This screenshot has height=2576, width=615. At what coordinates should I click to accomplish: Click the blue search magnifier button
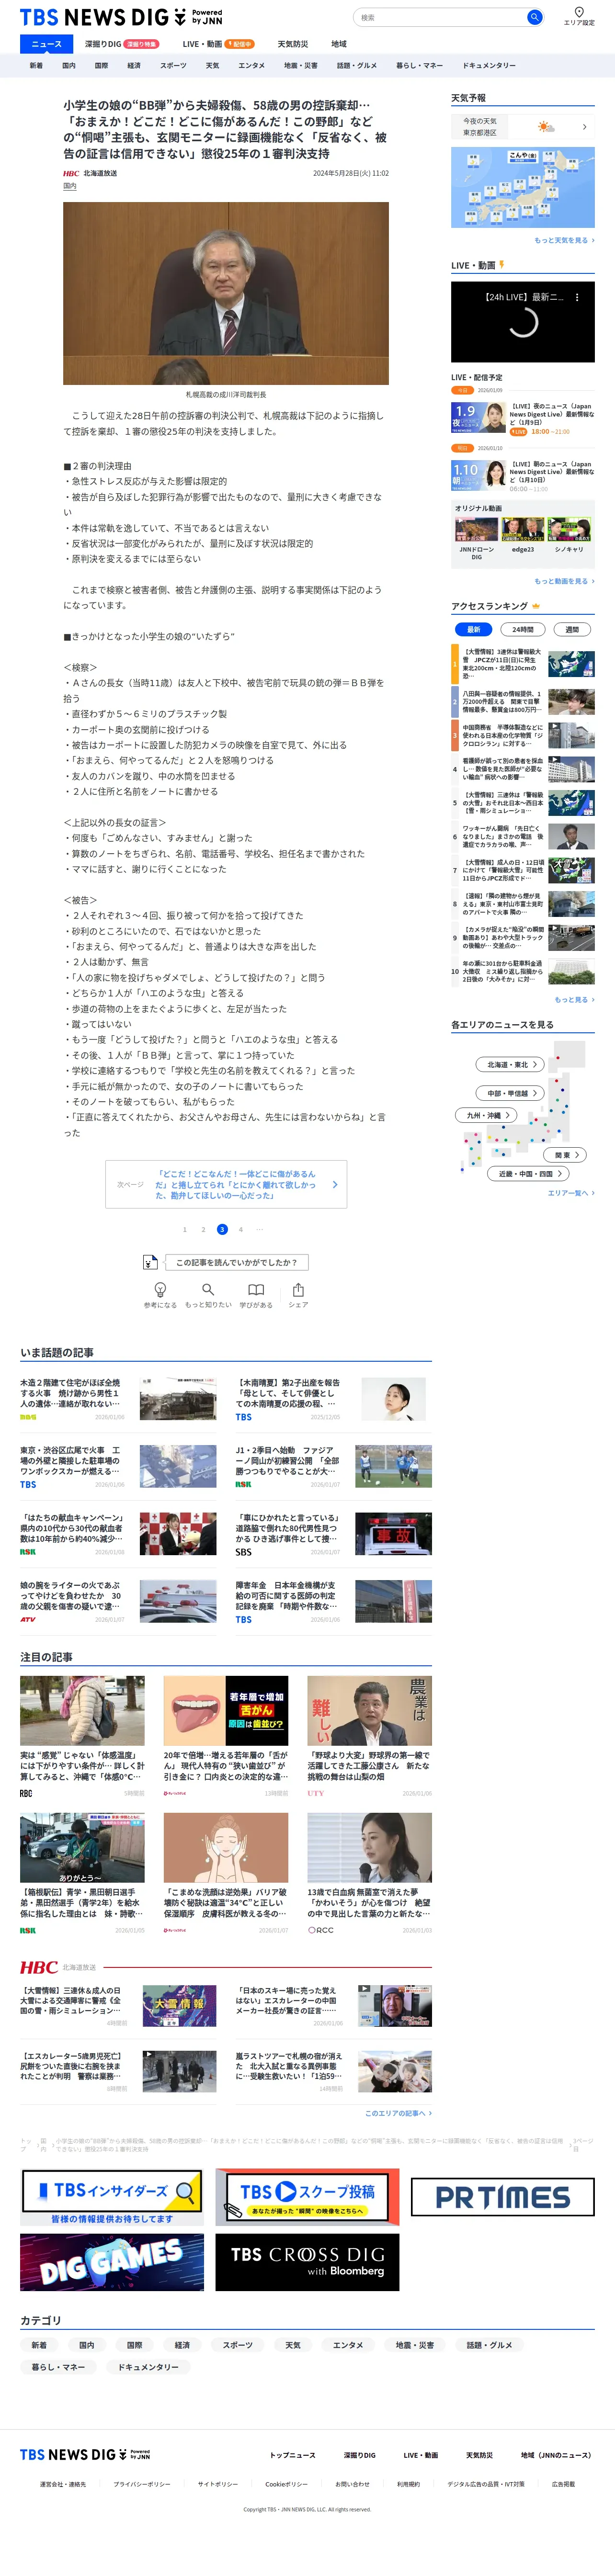[x=534, y=17]
